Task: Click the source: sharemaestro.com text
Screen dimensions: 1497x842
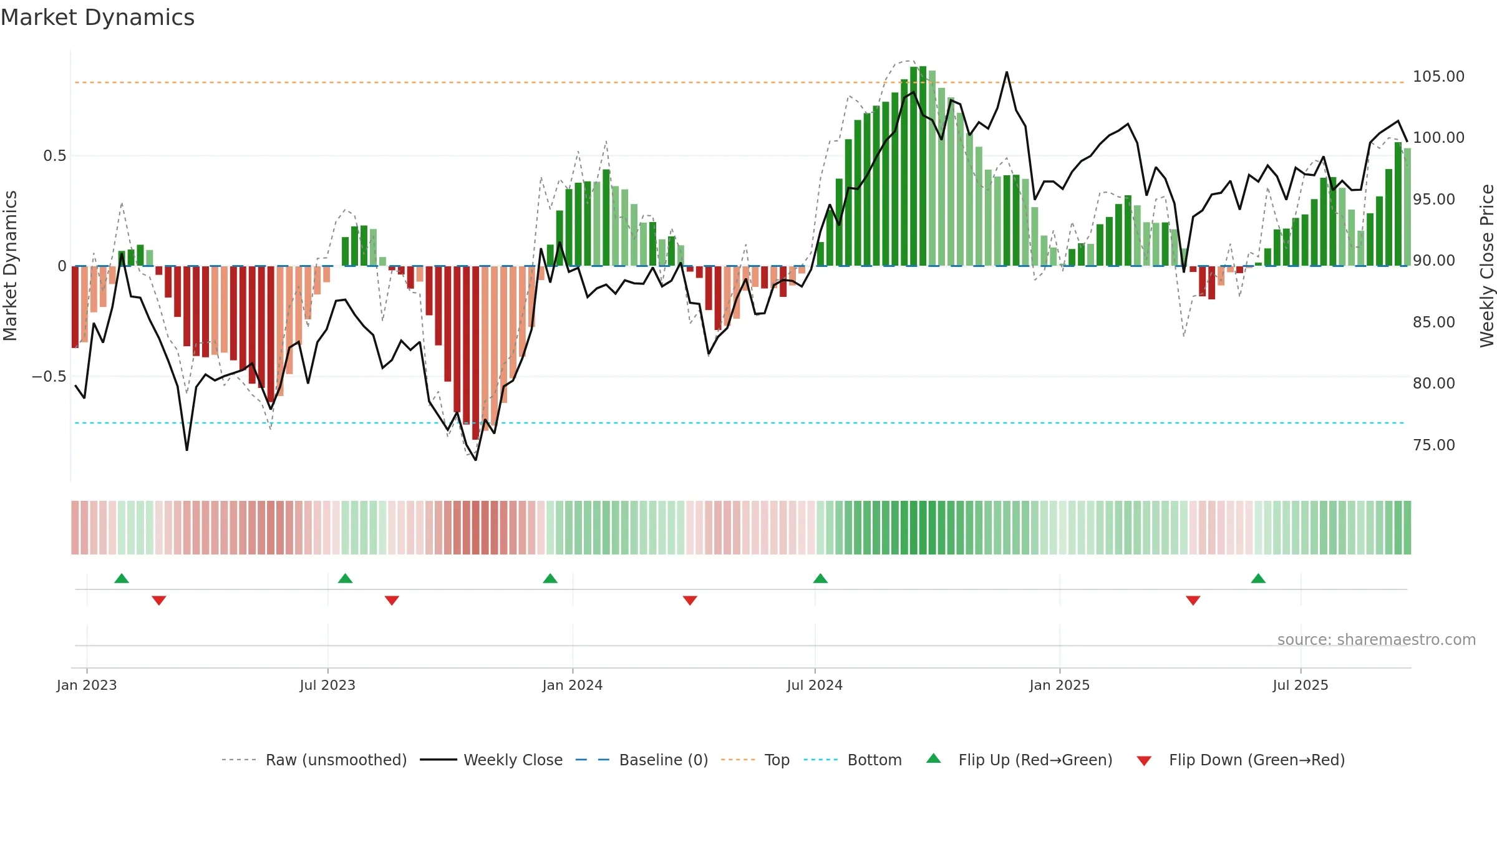Action: [1377, 639]
